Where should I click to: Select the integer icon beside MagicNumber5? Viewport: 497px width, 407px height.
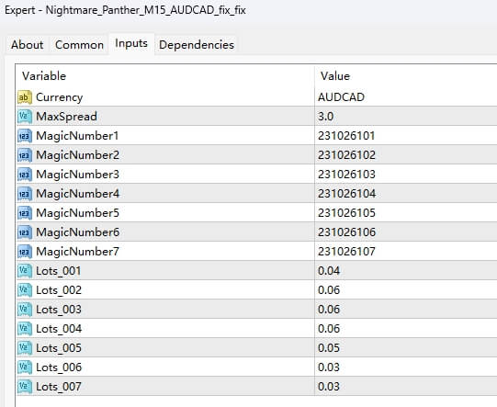click(25, 213)
